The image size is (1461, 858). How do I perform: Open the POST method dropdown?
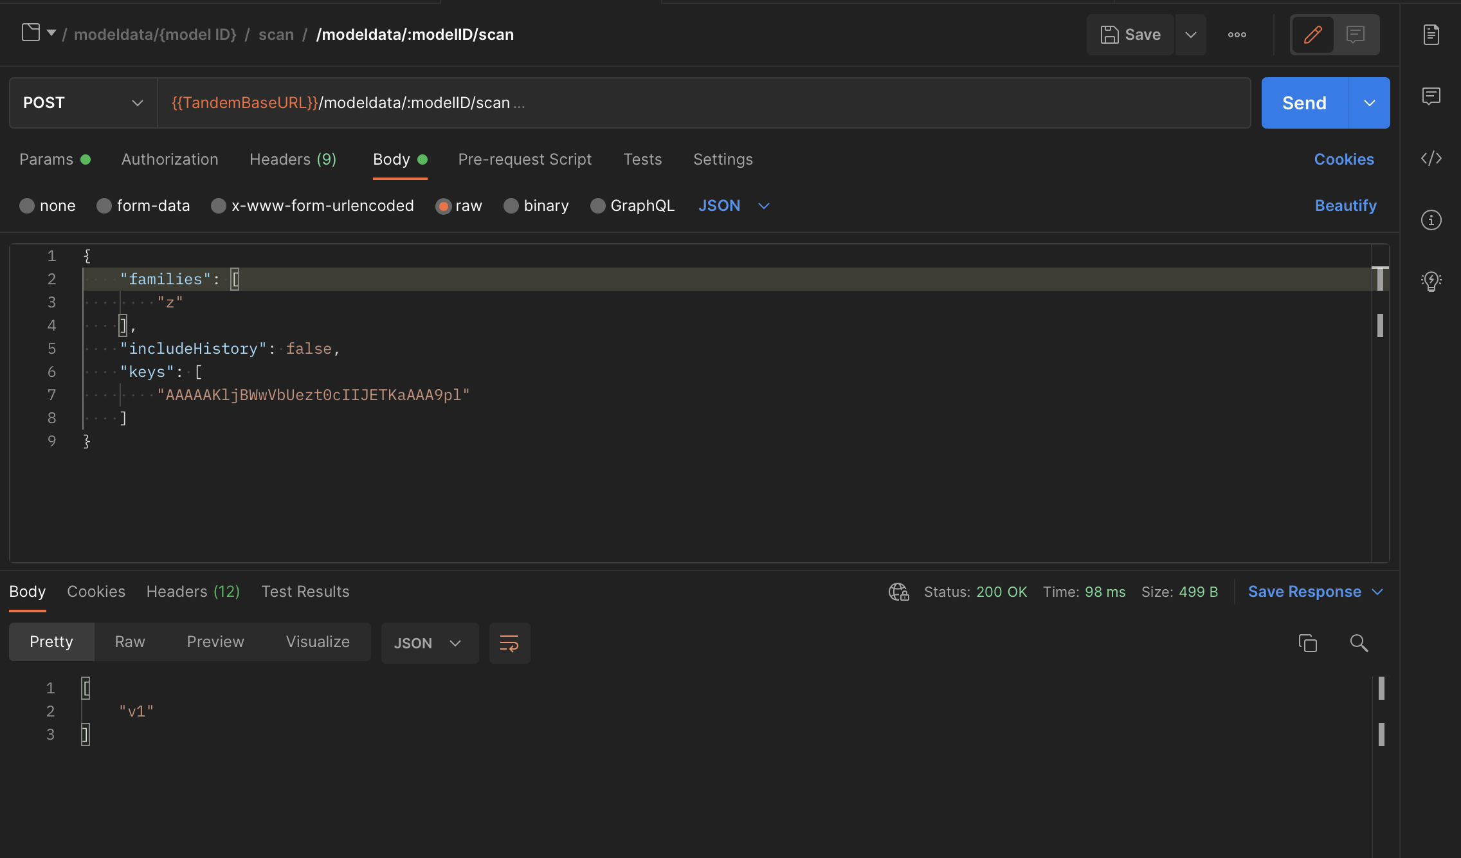tap(84, 103)
